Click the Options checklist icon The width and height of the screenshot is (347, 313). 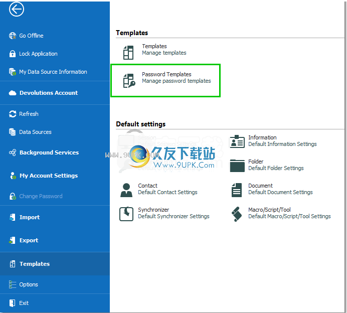point(13,284)
